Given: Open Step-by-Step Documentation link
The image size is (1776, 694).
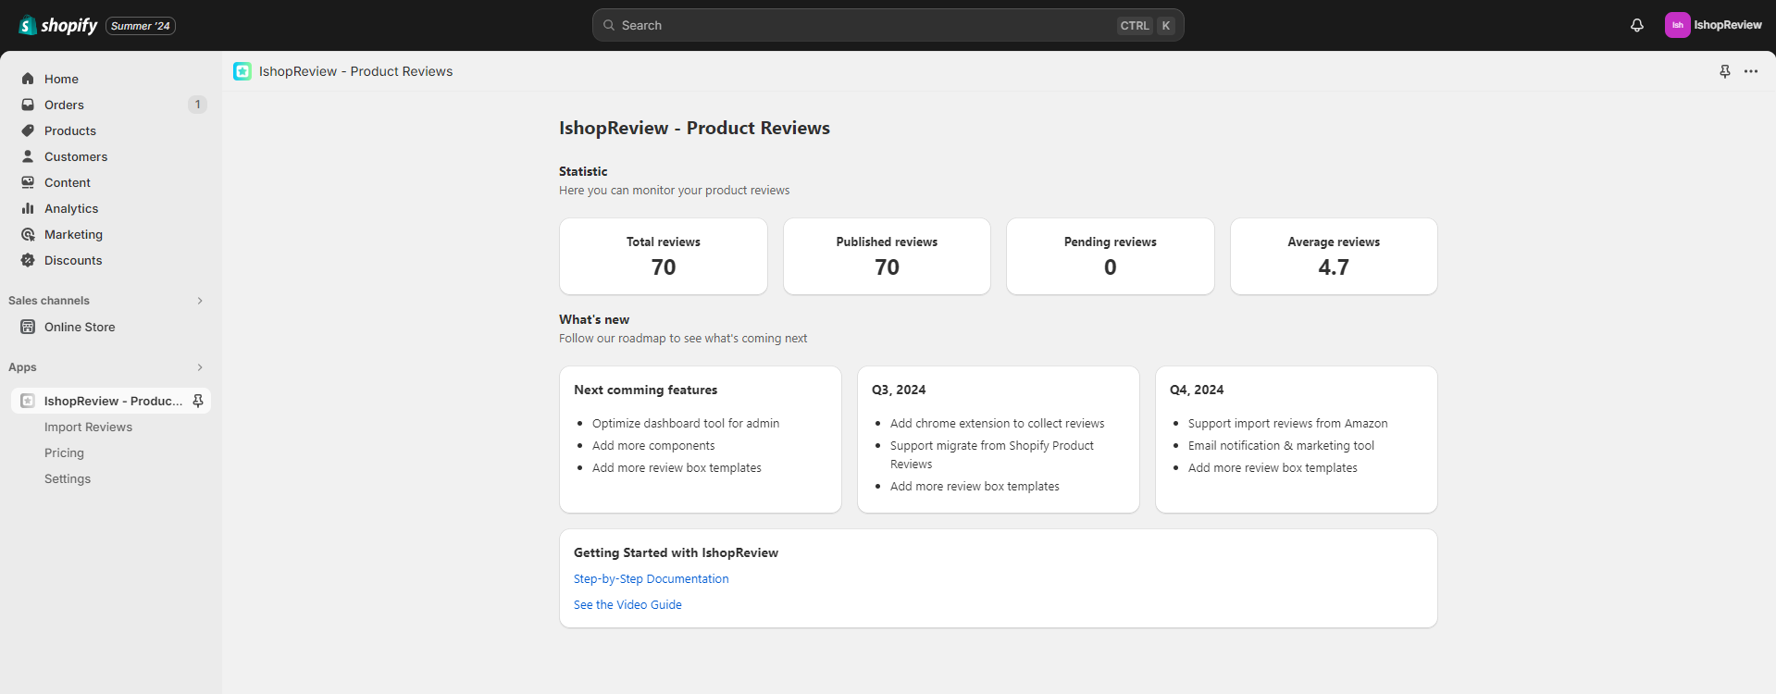Looking at the screenshot, I should (651, 579).
